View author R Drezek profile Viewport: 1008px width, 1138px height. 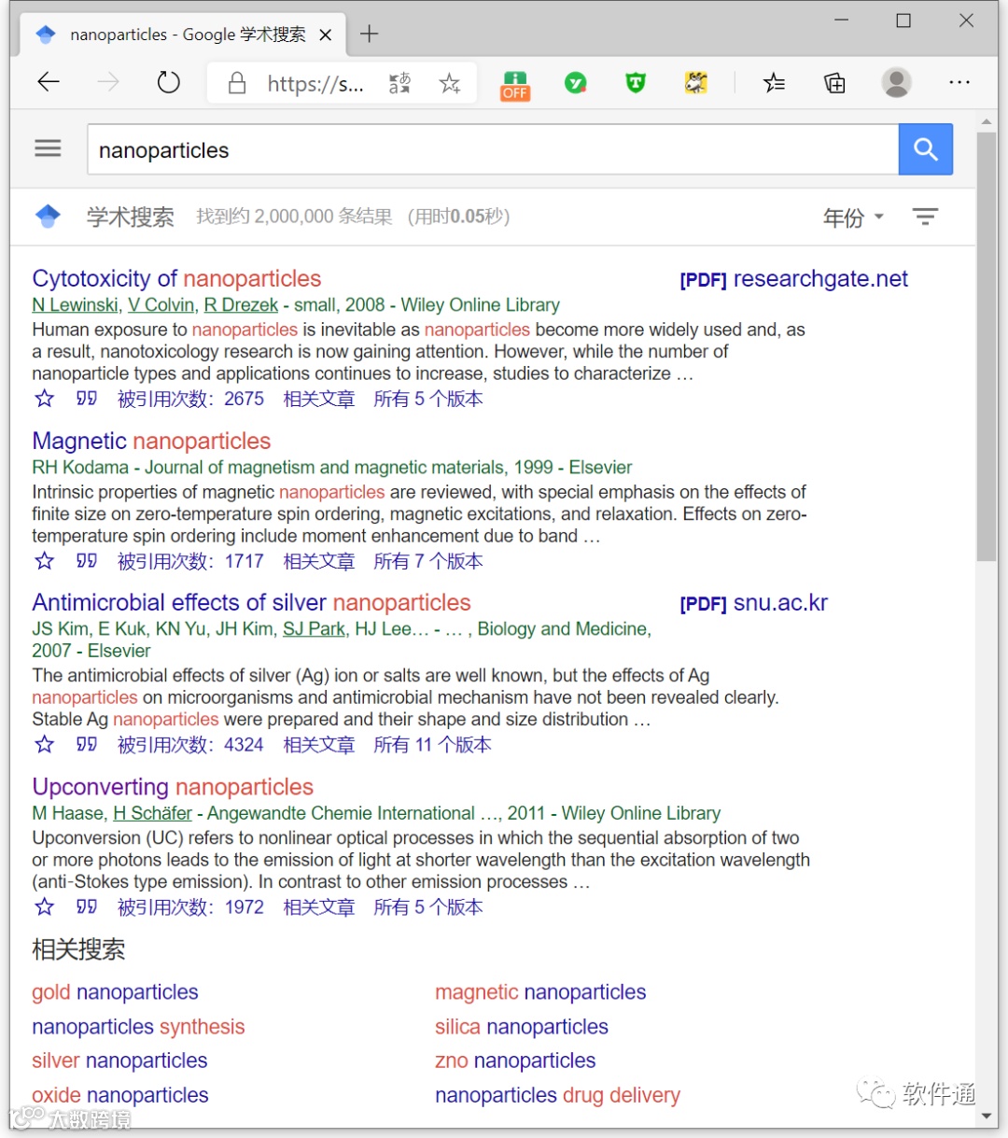(241, 305)
